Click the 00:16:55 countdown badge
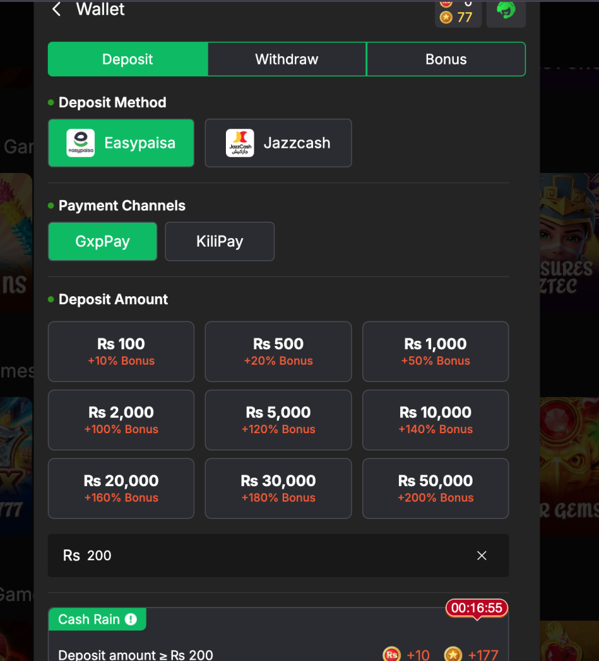Image resolution: width=599 pixels, height=661 pixels. [x=476, y=607]
